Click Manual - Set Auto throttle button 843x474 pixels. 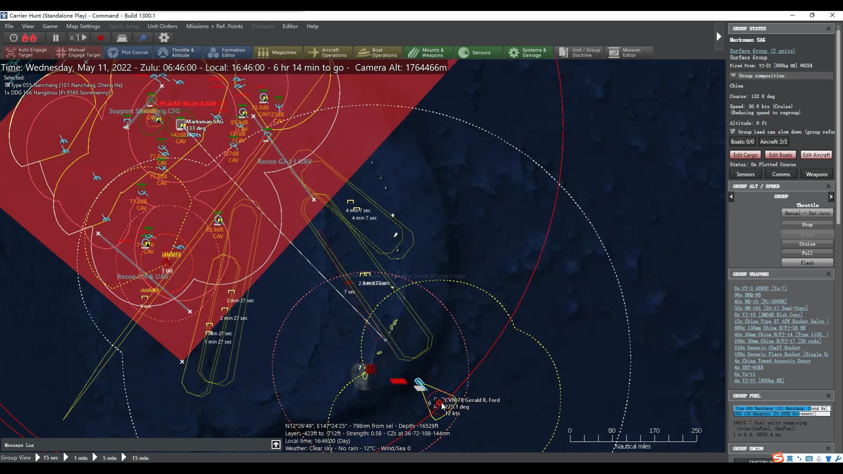pos(807,213)
